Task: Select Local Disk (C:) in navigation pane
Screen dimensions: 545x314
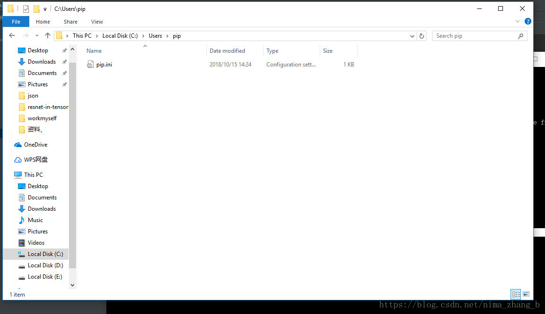Action: coord(45,254)
